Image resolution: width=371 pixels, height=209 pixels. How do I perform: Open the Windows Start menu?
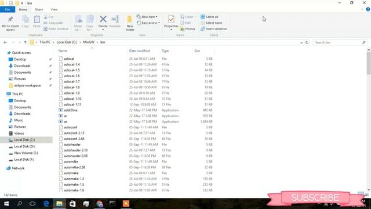click(x=6, y=204)
